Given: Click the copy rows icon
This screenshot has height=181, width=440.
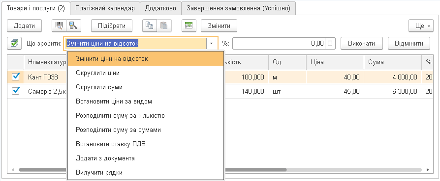Looking at the screenshot, I should point(150,26).
